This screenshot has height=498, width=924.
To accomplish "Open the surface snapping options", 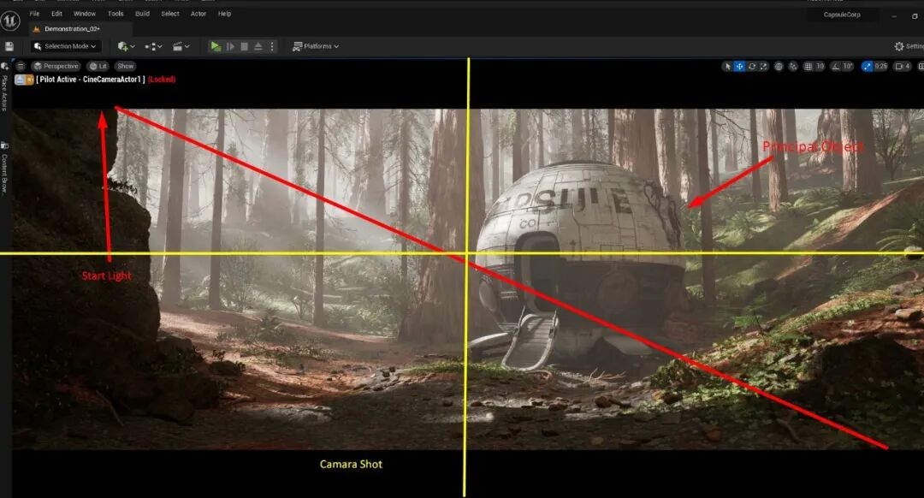I will pos(793,67).
